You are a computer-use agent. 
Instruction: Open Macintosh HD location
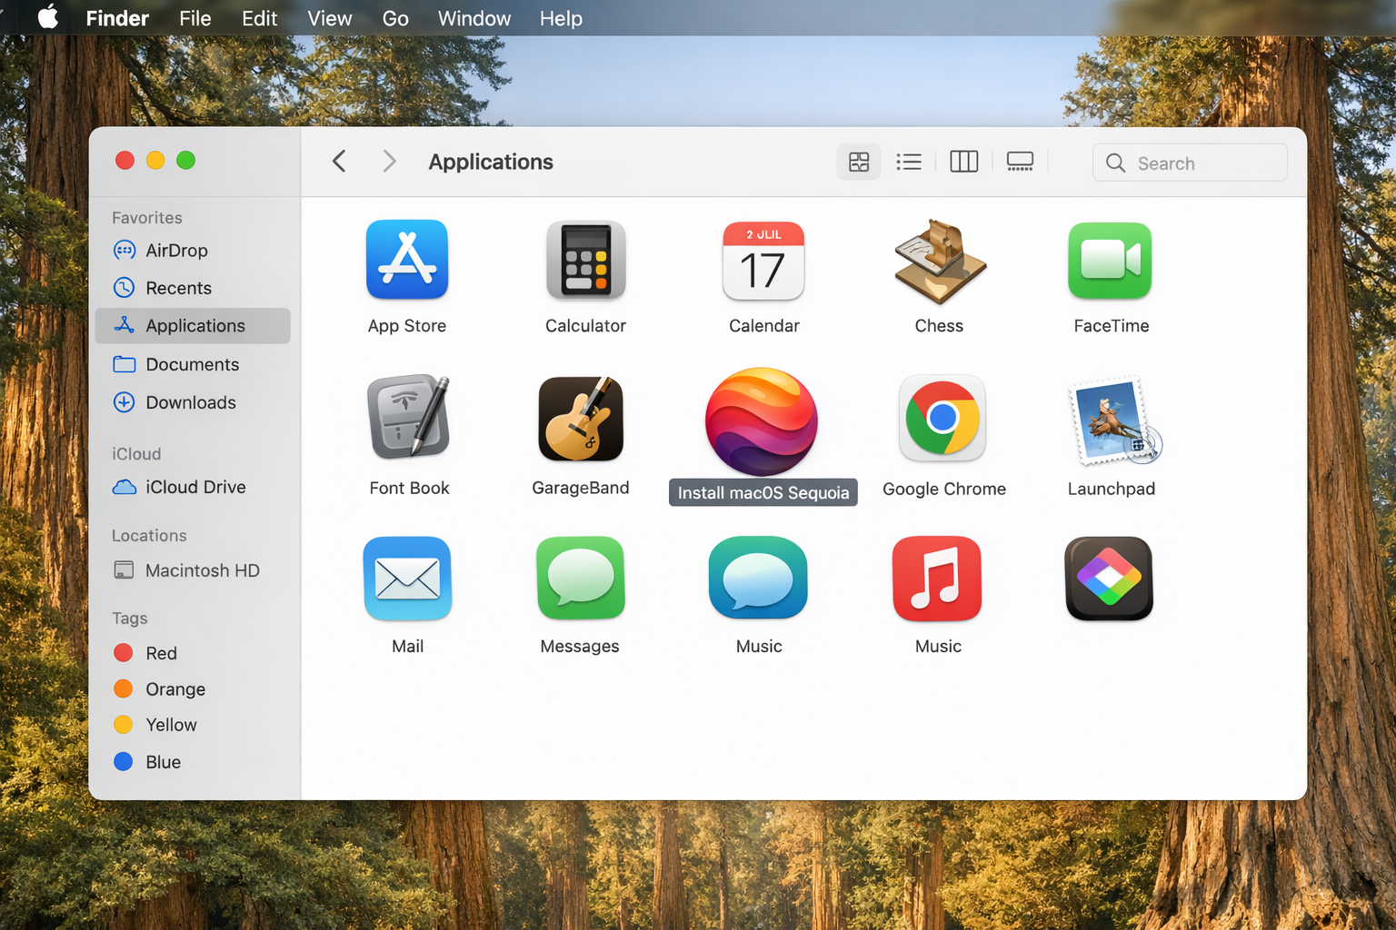point(193,570)
